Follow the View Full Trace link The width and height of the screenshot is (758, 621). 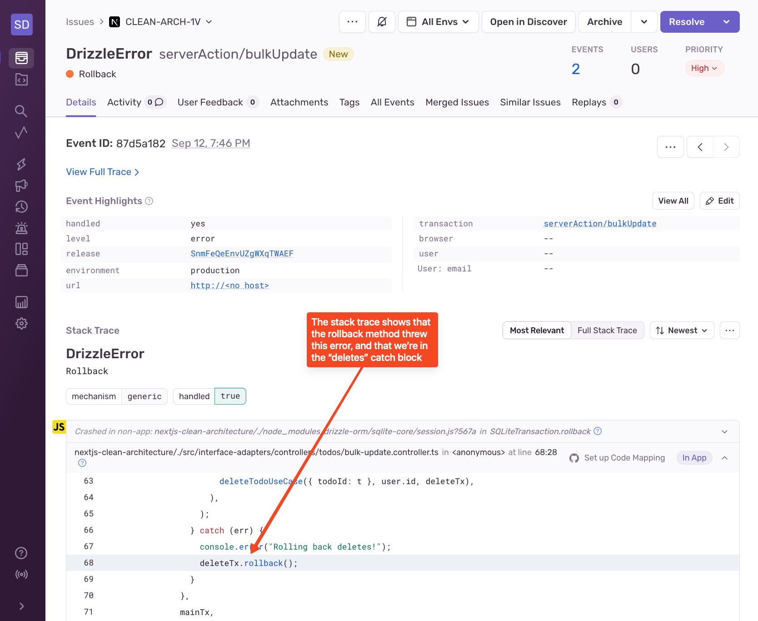click(103, 172)
